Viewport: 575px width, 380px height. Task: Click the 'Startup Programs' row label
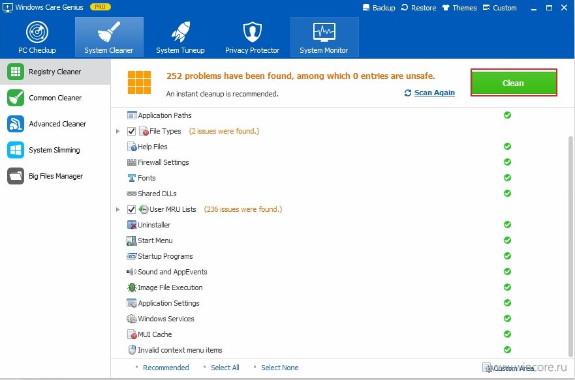(x=165, y=256)
